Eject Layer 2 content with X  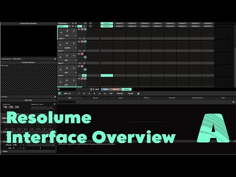coord(60,70)
